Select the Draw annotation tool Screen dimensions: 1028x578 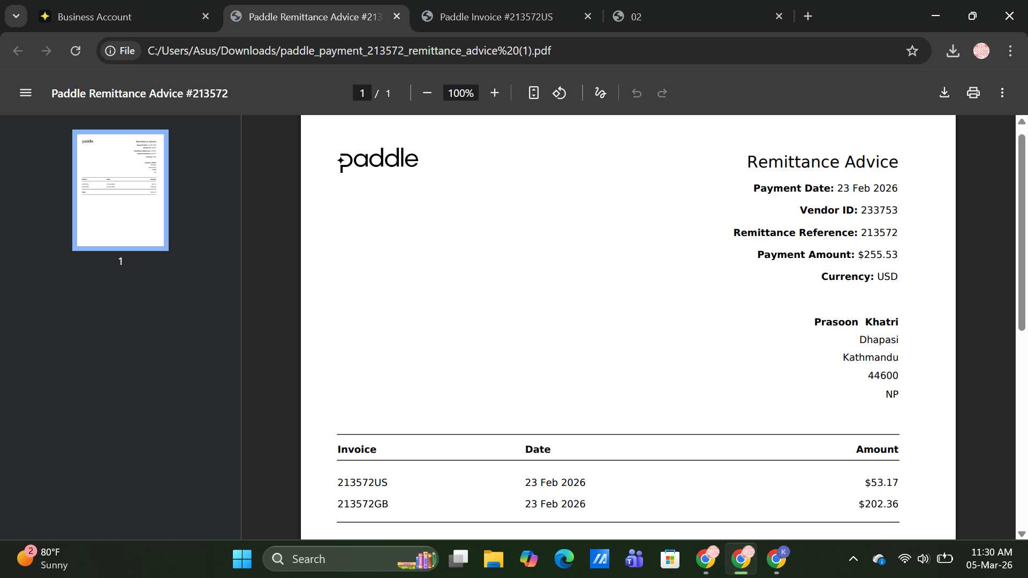pos(600,93)
